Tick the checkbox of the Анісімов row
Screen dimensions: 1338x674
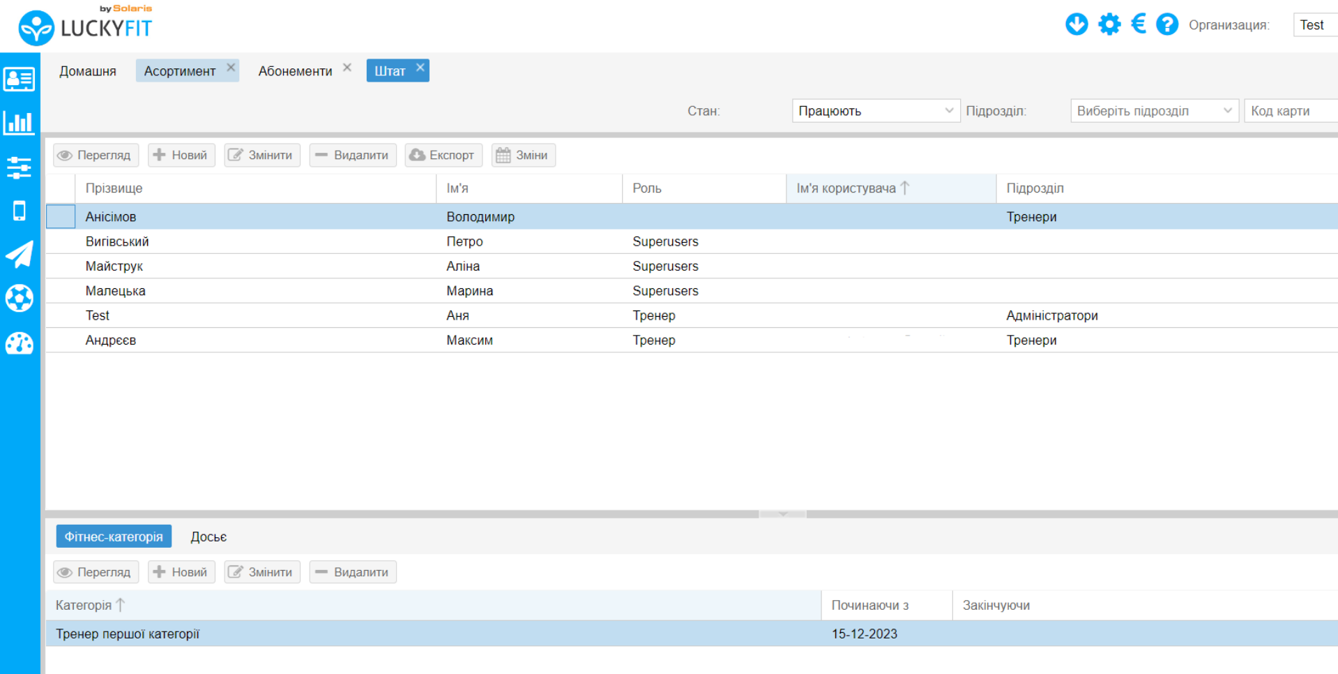61,217
